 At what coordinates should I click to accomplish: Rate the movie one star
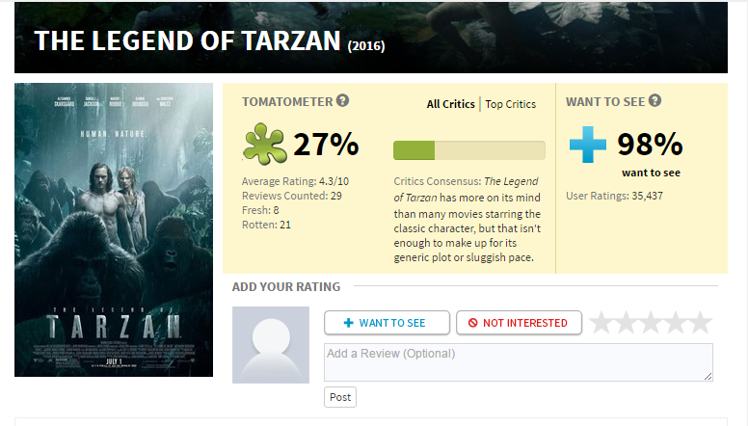(x=601, y=323)
